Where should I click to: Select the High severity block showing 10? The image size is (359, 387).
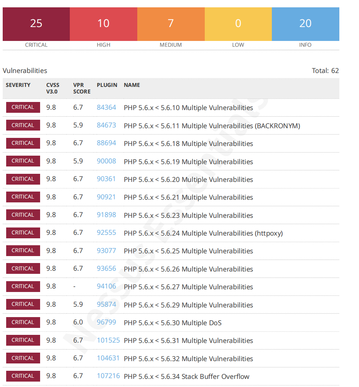103,24
